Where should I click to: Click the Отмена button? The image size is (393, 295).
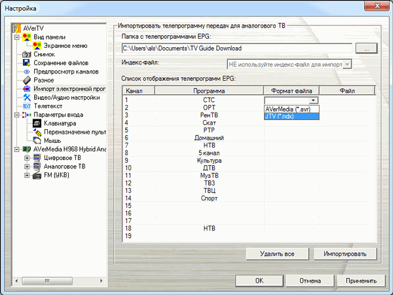(310, 281)
